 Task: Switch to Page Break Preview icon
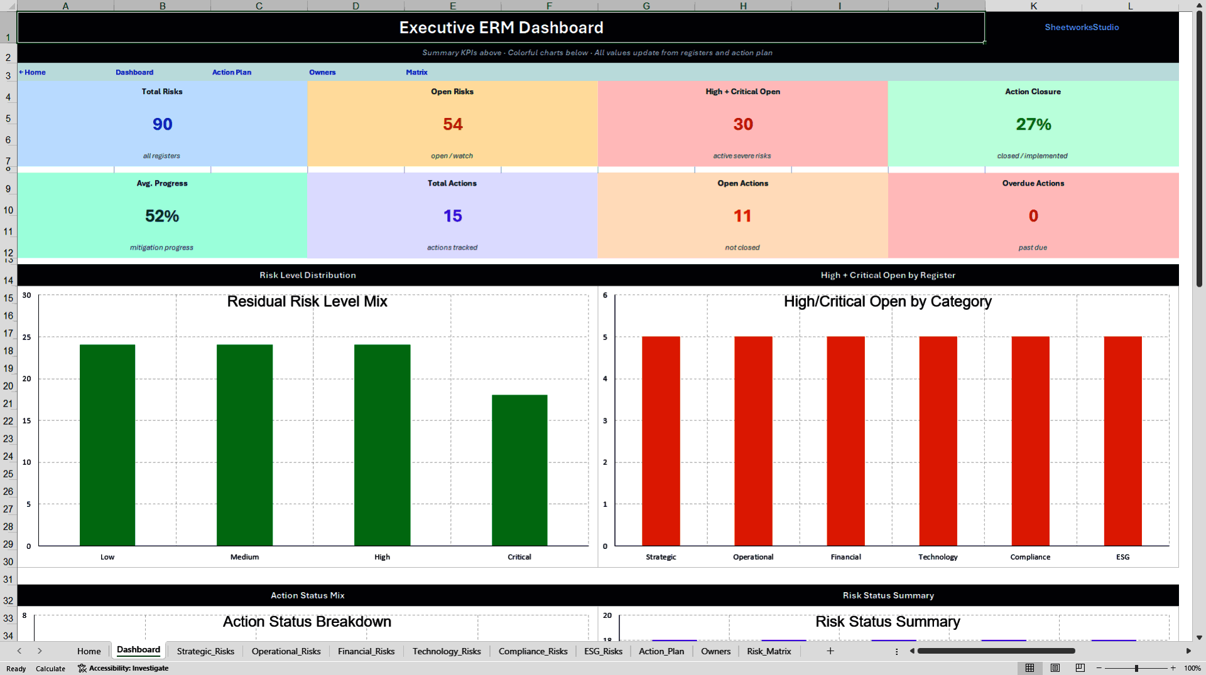click(x=1080, y=668)
